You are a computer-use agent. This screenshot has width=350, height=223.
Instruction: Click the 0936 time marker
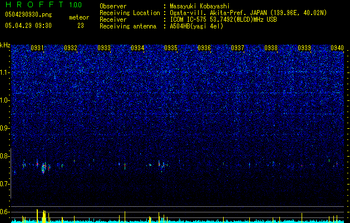coord(204,48)
